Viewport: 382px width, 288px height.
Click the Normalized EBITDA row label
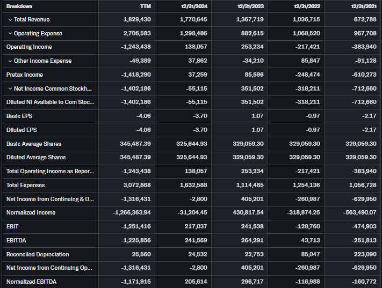point(31,282)
